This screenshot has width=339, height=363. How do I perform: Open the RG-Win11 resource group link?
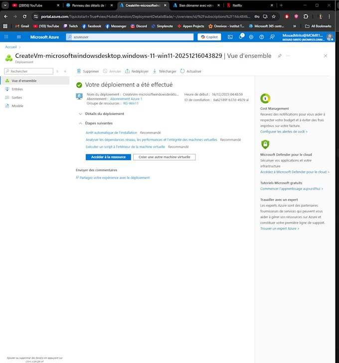pos(131,103)
